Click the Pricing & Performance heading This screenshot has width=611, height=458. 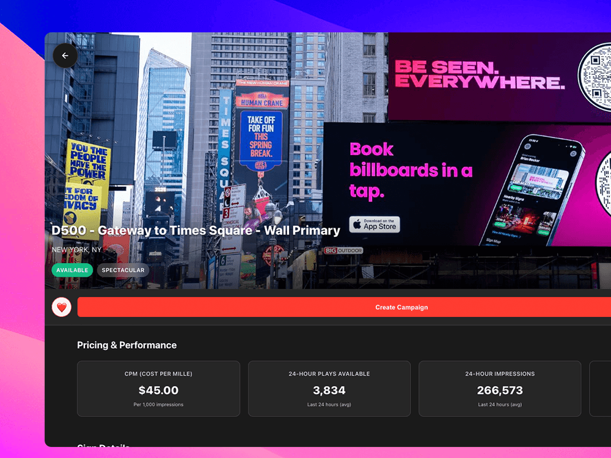(x=126, y=345)
